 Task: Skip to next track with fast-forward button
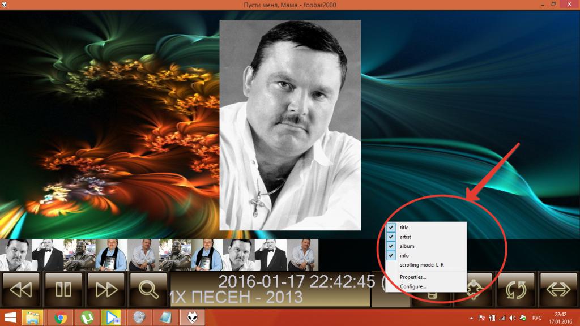[106, 289]
